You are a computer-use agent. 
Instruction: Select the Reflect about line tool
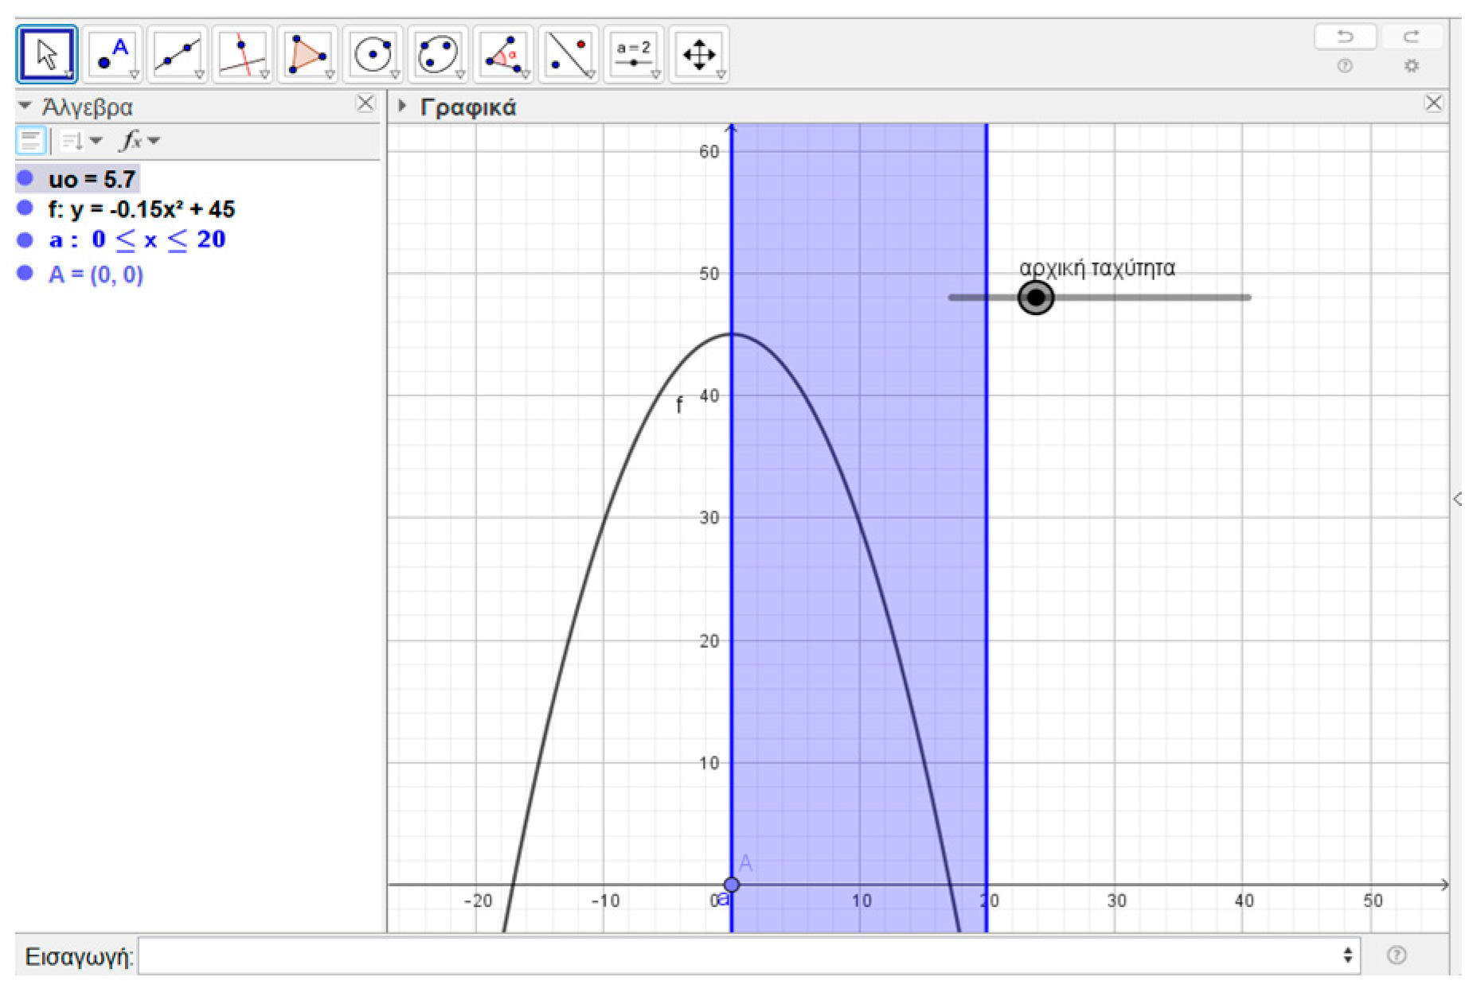[568, 55]
